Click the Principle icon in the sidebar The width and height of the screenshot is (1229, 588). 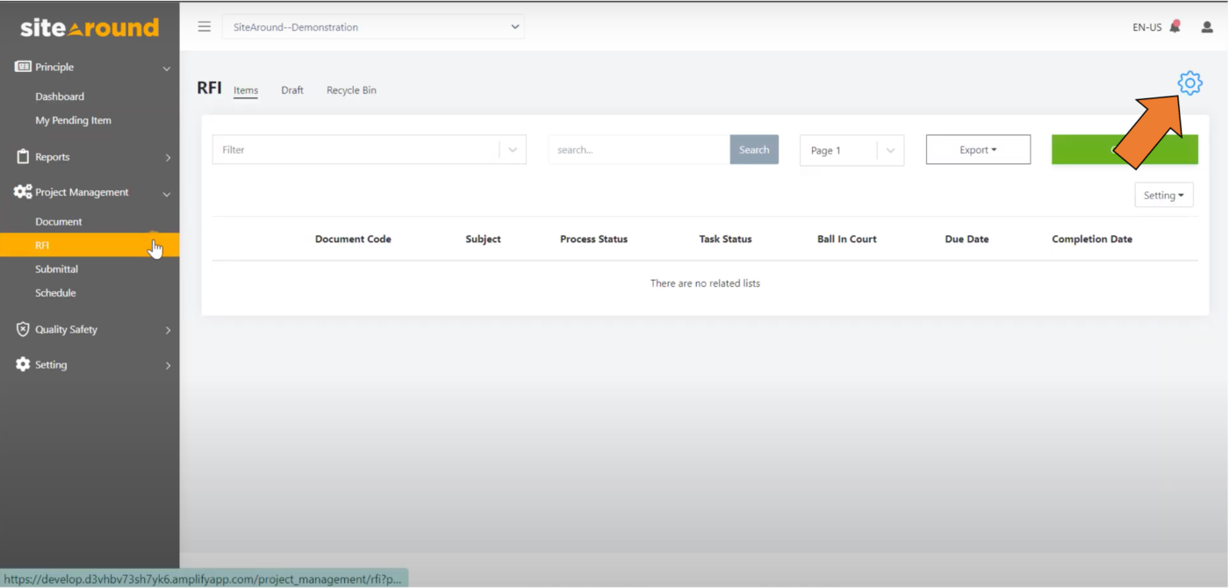(x=21, y=67)
